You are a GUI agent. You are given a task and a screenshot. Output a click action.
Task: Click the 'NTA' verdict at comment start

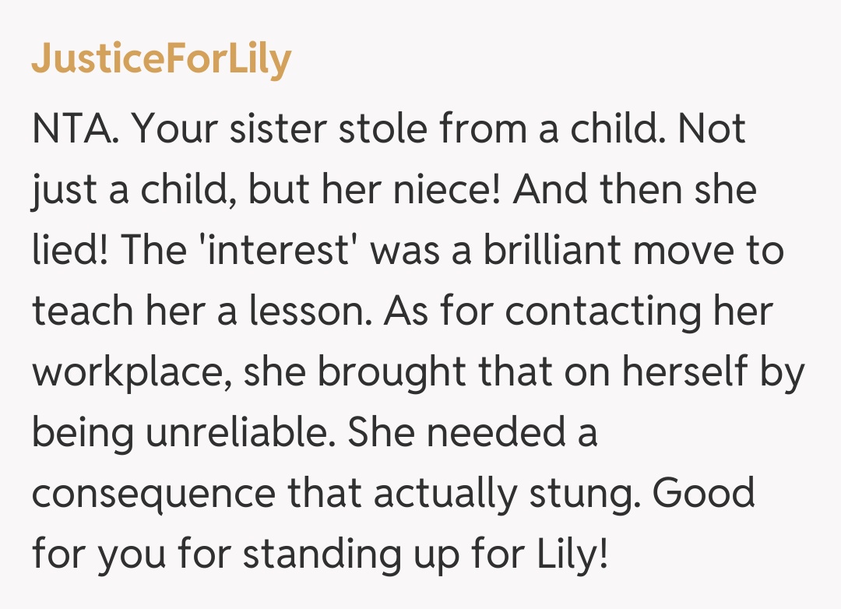pyautogui.click(x=75, y=128)
